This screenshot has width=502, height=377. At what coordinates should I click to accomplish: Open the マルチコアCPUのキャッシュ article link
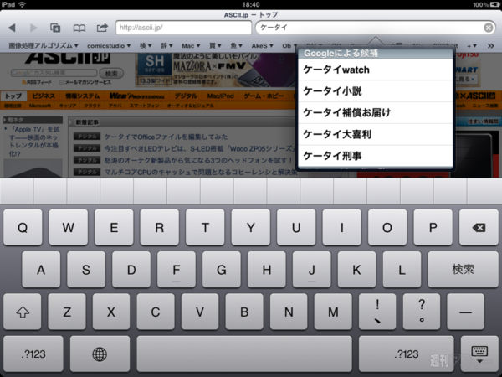[201, 172]
